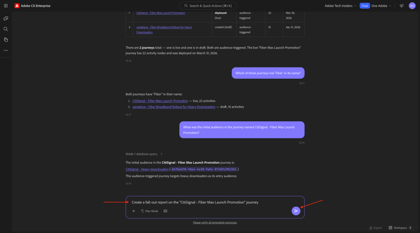Click the plus attach icon in prompt box
This screenshot has height=233, width=420.
click(133, 211)
